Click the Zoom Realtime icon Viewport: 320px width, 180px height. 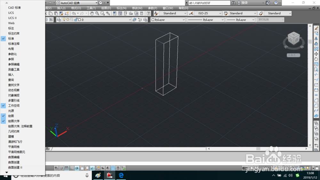(x=97, y=13)
